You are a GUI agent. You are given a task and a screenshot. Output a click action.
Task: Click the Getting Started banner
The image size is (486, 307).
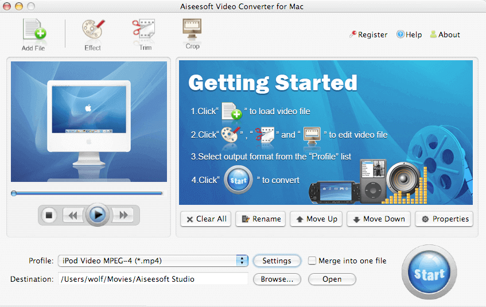tap(326, 133)
